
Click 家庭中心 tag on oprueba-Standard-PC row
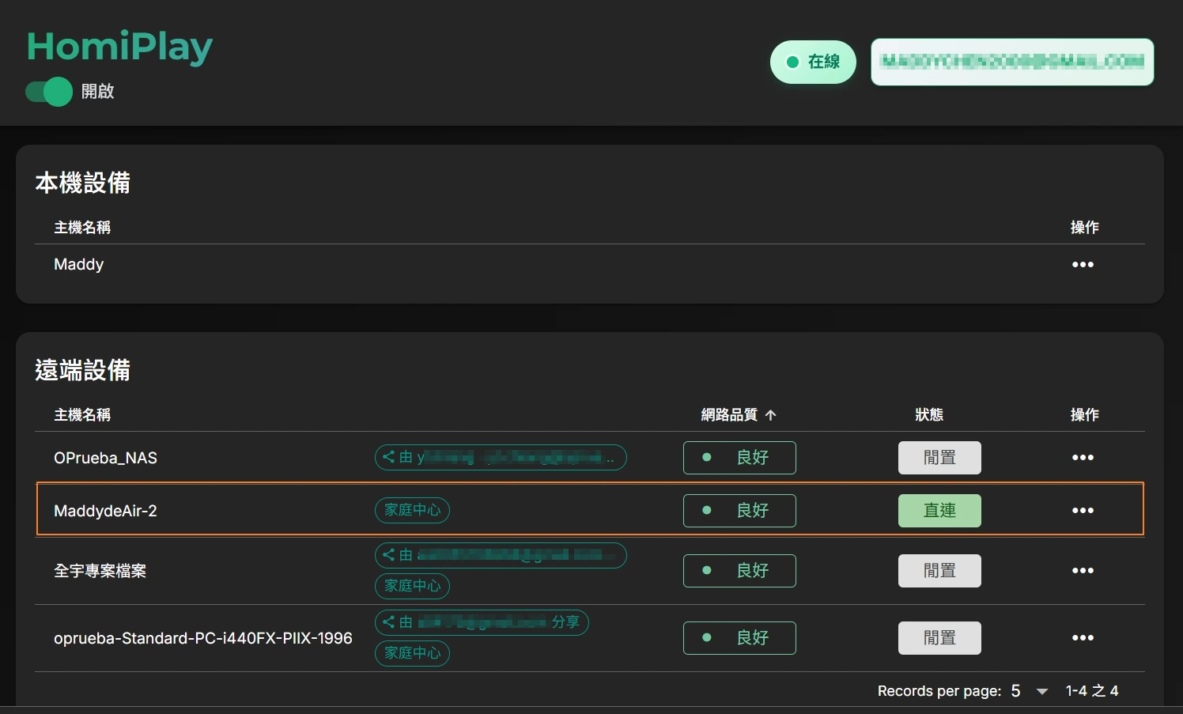click(x=412, y=653)
